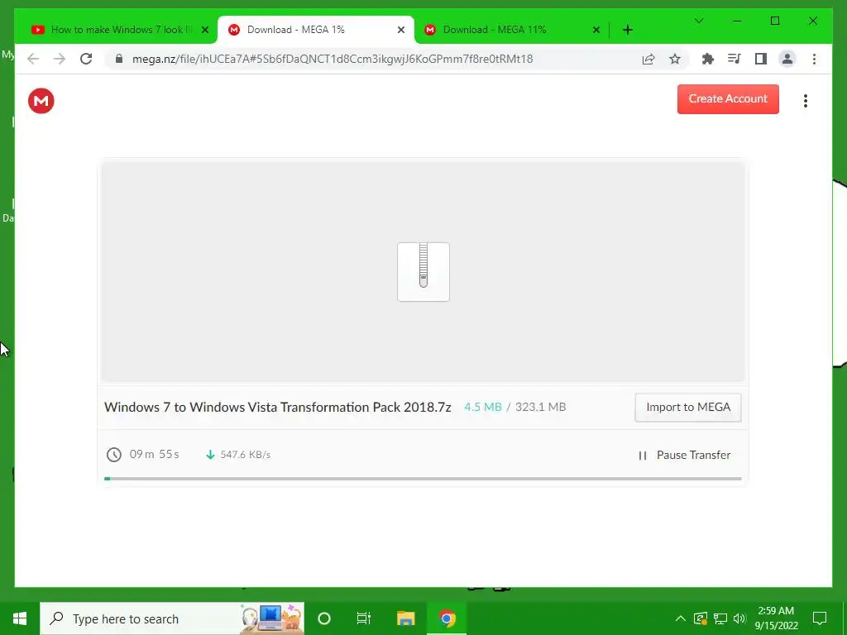The height and width of the screenshot is (635, 847).
Task: Bookmark this tab with star icon
Action: tap(675, 59)
